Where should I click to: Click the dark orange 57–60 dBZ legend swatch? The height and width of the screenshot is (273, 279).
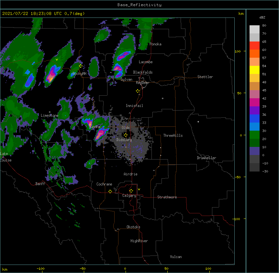(x=254, y=53)
